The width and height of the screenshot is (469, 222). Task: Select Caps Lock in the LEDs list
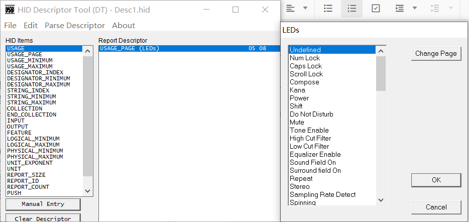tap(306, 66)
